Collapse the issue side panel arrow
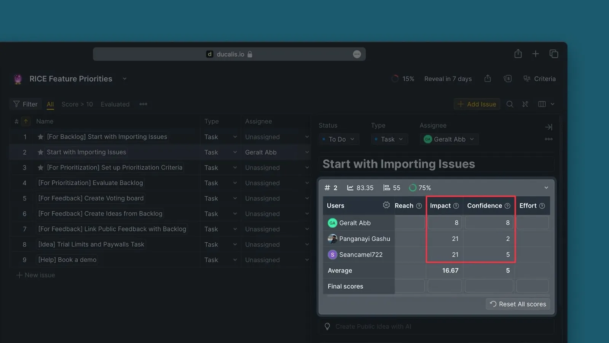Screen dimensions: 609x343 pos(548,127)
